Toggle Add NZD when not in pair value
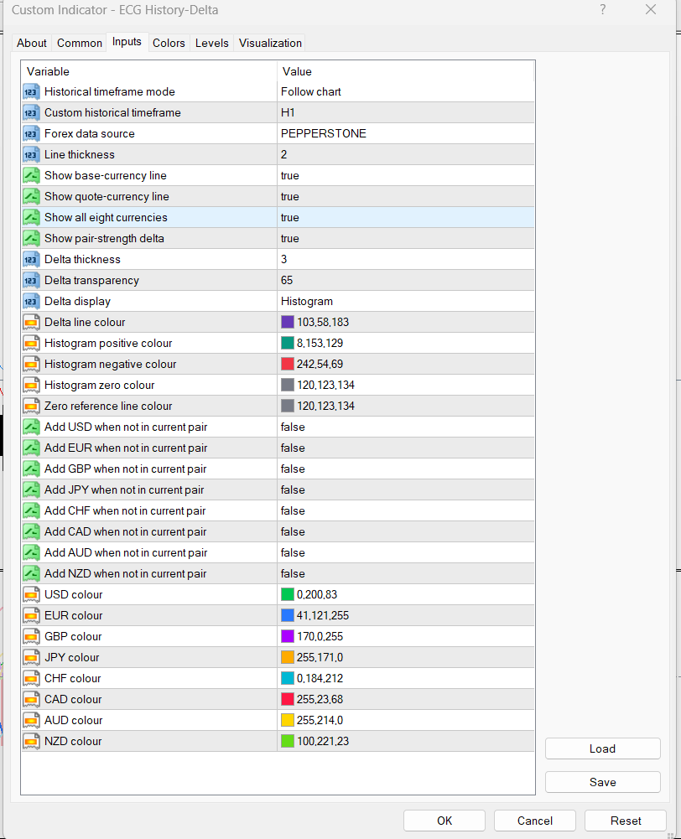Viewport: 681px width, 839px height. tap(406, 573)
